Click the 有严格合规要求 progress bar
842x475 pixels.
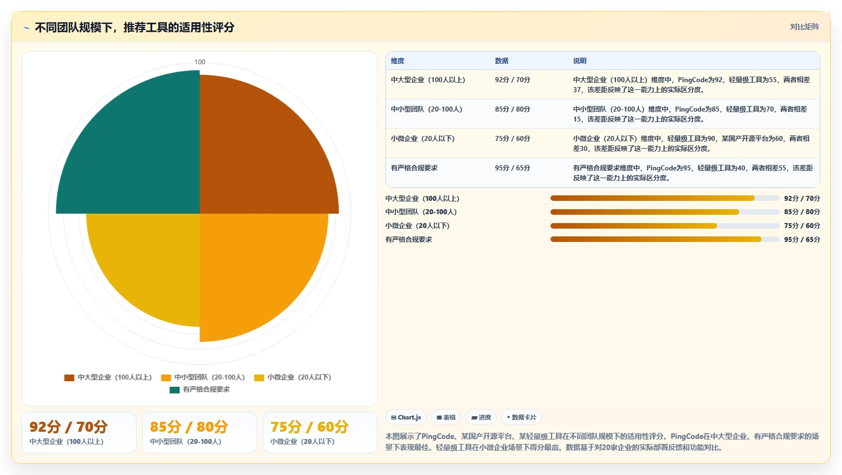click(x=665, y=239)
